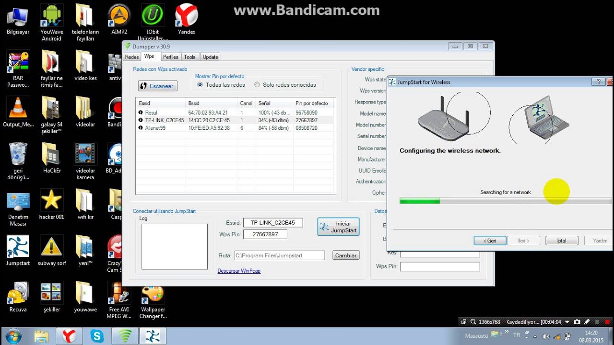Click the Essid input field

tap(273, 222)
